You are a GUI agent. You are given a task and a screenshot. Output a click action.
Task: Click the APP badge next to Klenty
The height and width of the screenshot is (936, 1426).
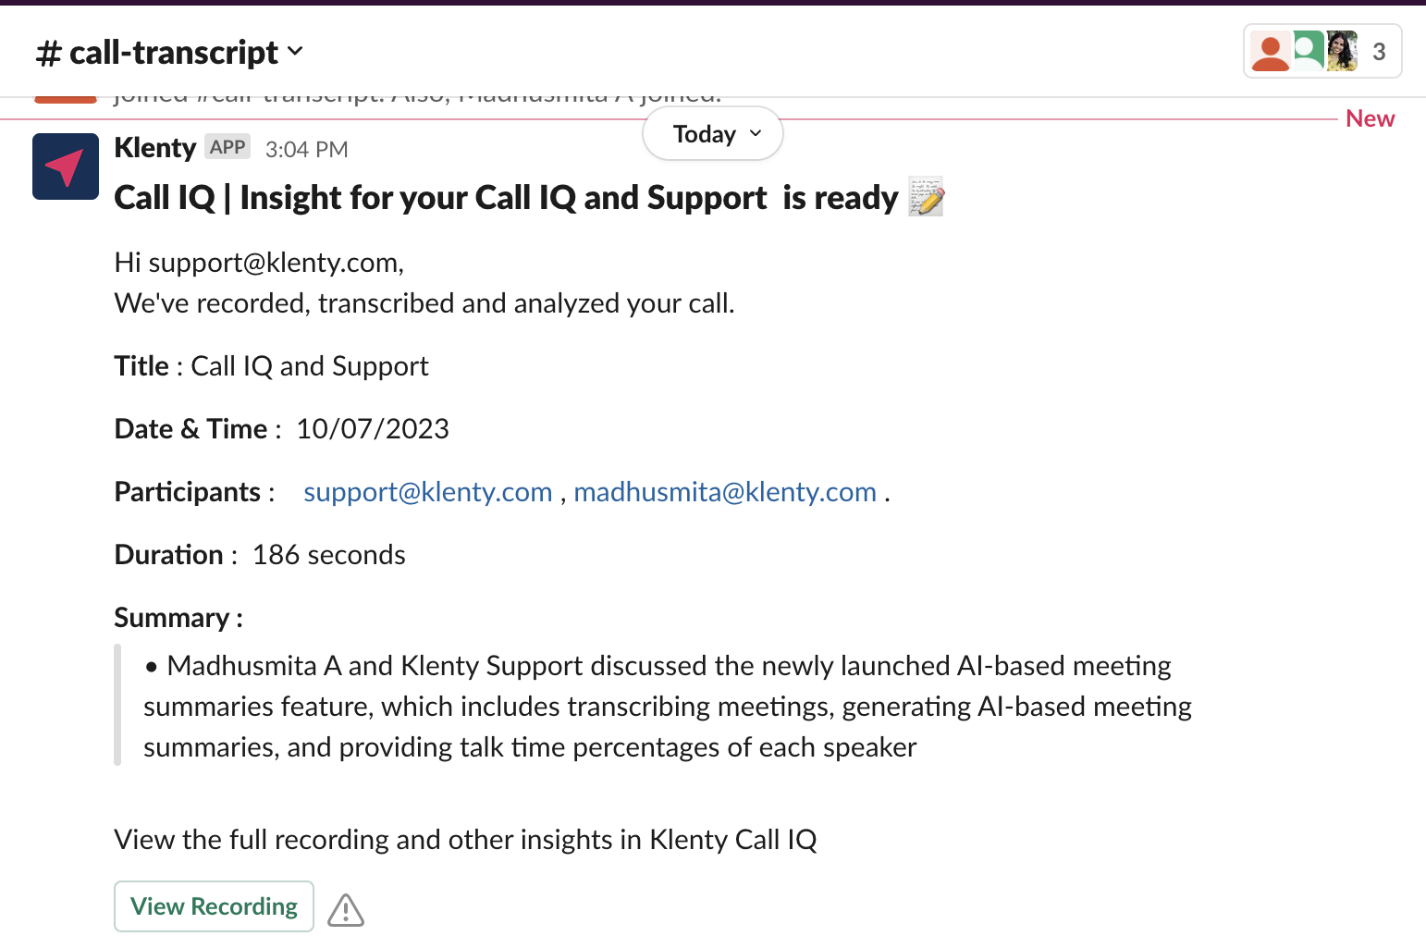[x=227, y=147]
